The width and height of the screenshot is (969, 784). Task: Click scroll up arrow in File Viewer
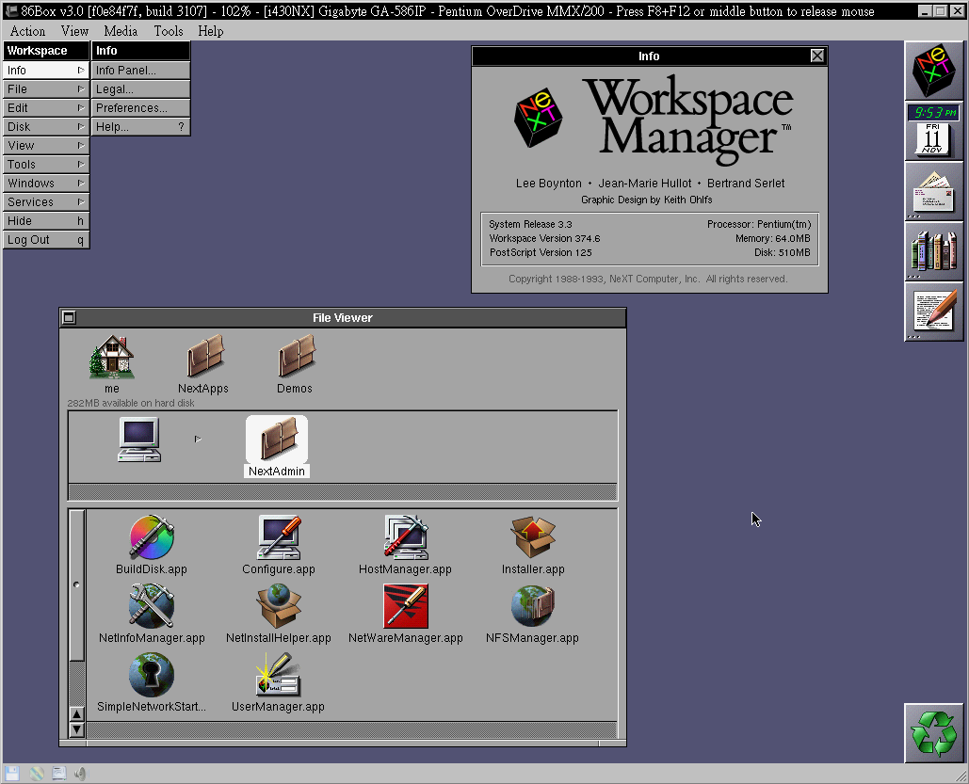[x=76, y=714]
